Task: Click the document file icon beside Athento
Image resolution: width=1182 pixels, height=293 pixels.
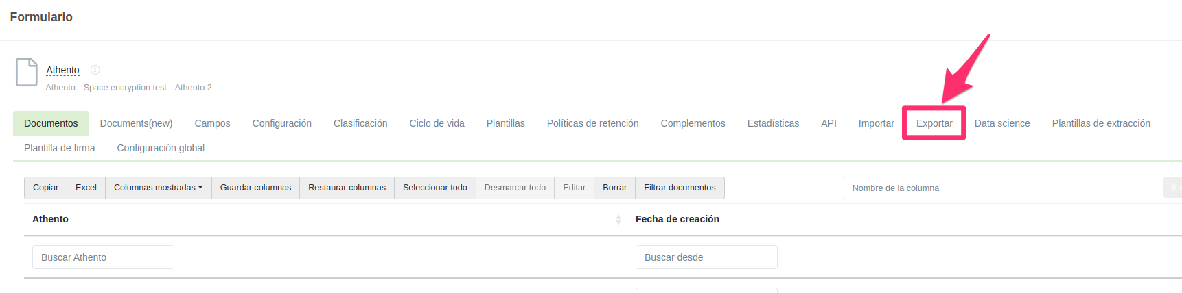Action: (26, 72)
